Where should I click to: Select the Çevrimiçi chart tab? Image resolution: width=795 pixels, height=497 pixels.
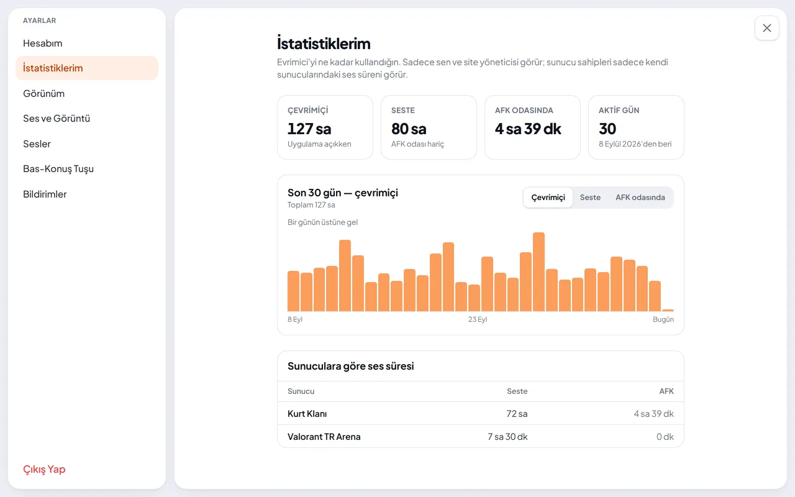click(x=548, y=198)
